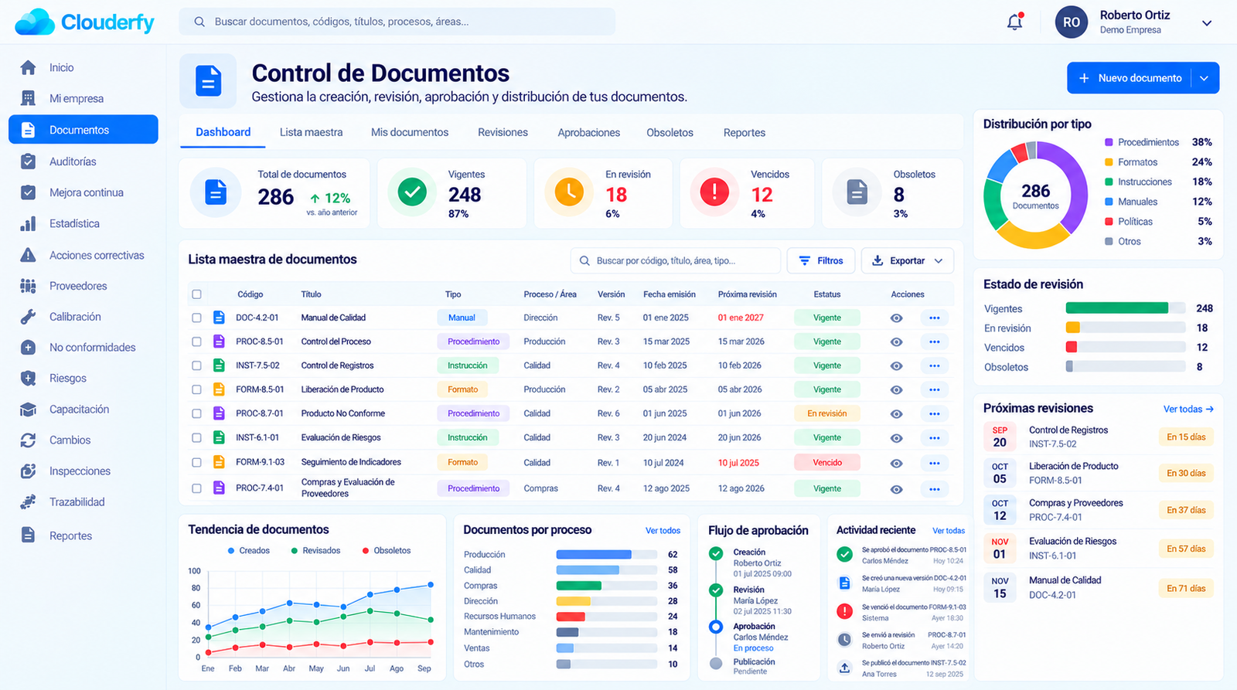Open the notifications bell
This screenshot has height=690, width=1237.
pyautogui.click(x=1015, y=22)
